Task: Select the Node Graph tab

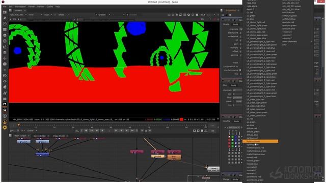Action: (x=20, y=136)
